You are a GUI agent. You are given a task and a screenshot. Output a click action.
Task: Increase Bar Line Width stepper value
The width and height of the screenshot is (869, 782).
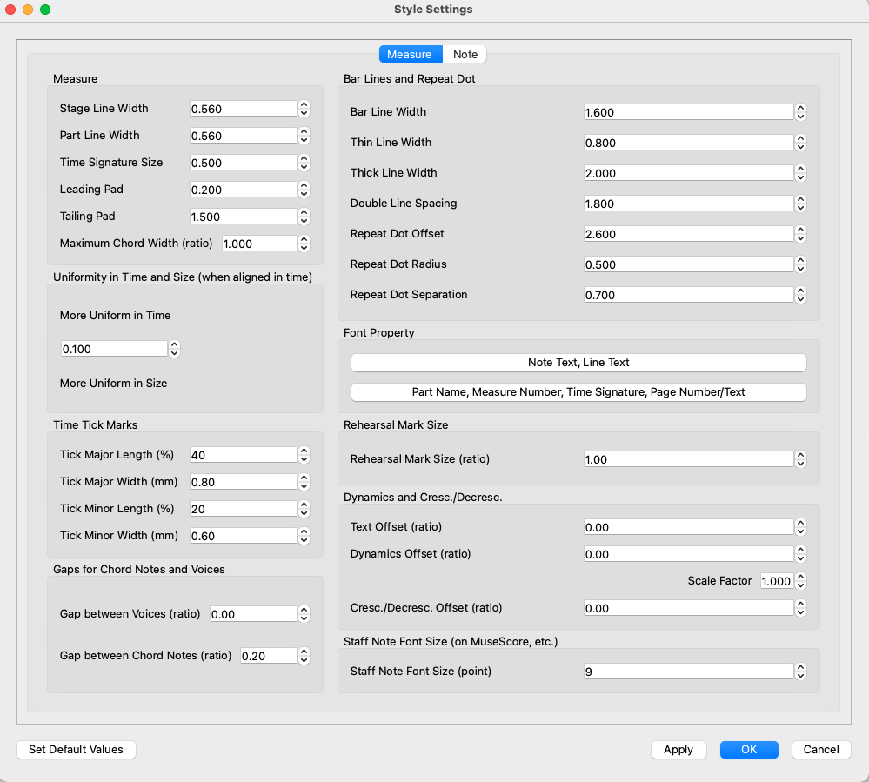coord(800,108)
